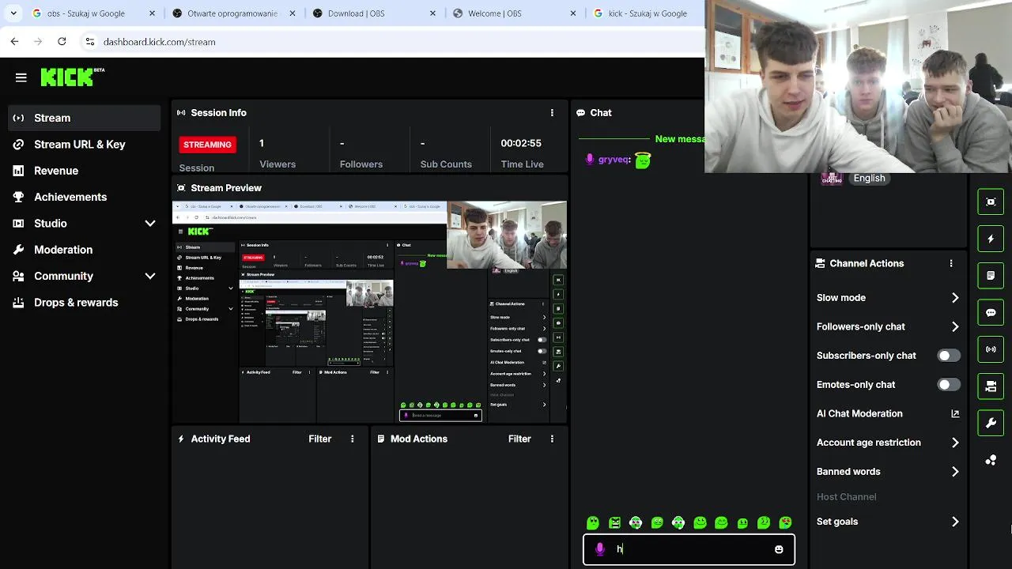The image size is (1012, 569).
Task: Click the stream preview widget icon in right toolbar
Action: pyautogui.click(x=991, y=202)
